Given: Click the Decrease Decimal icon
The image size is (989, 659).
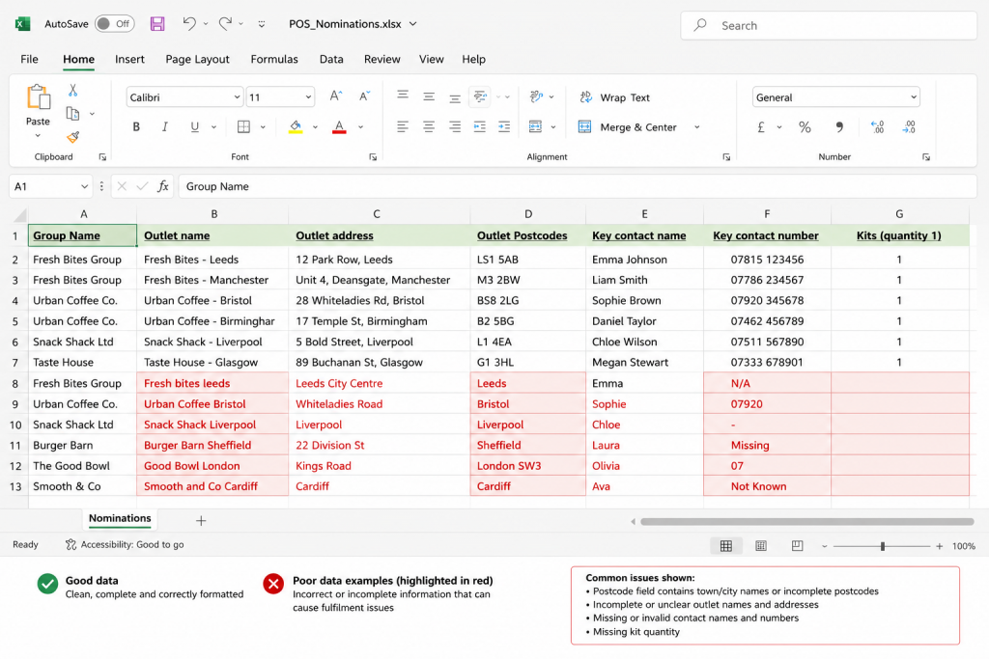Looking at the screenshot, I should (909, 127).
